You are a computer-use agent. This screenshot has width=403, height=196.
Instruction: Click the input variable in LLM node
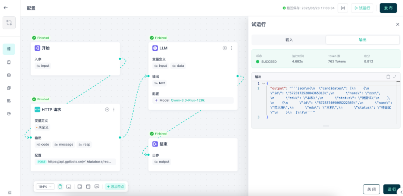pyautogui.click(x=160, y=66)
